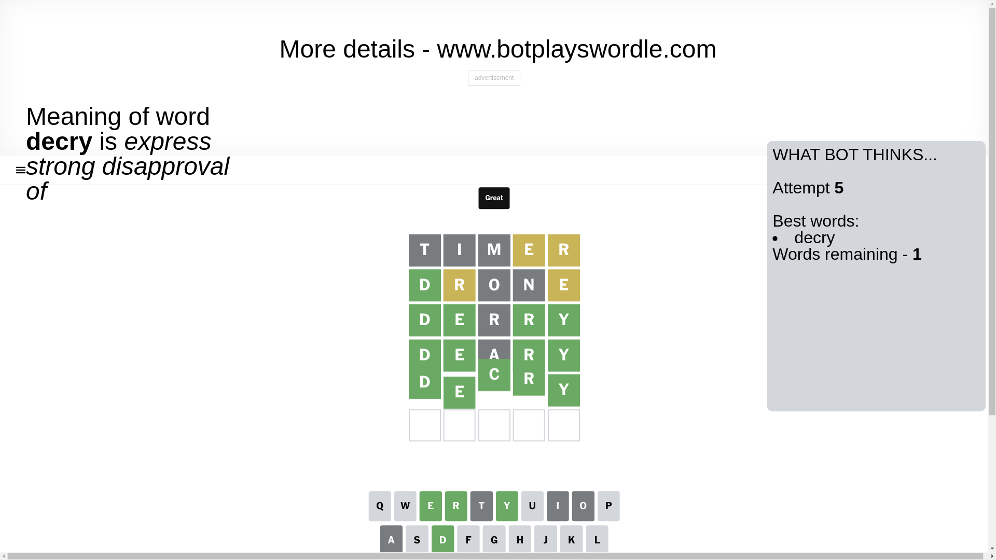Select the green E key
996x560 pixels.
pyautogui.click(x=431, y=506)
